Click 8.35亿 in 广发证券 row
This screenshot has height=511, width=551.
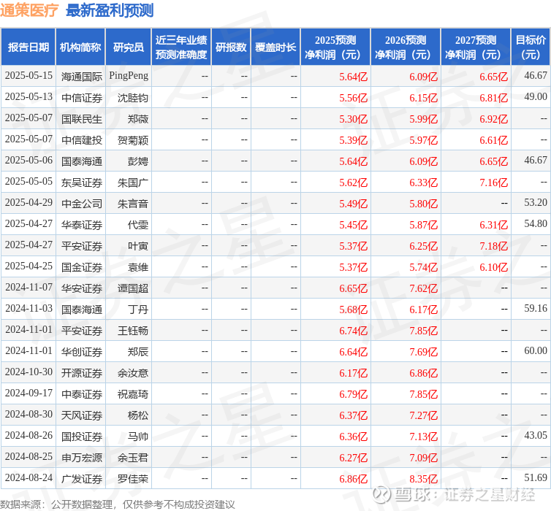(x=423, y=479)
